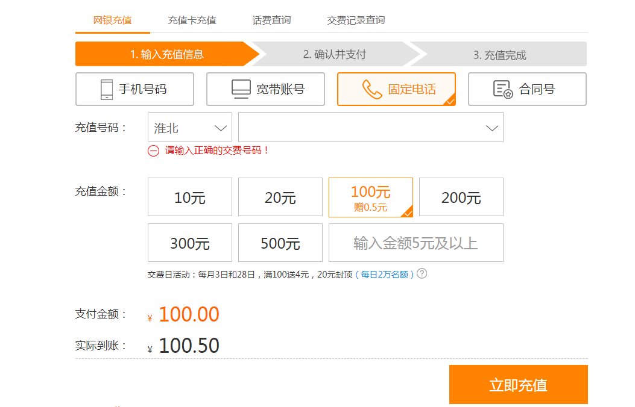The width and height of the screenshot is (635, 407).
Task: Select the 300元 amount option
Action: point(189,243)
